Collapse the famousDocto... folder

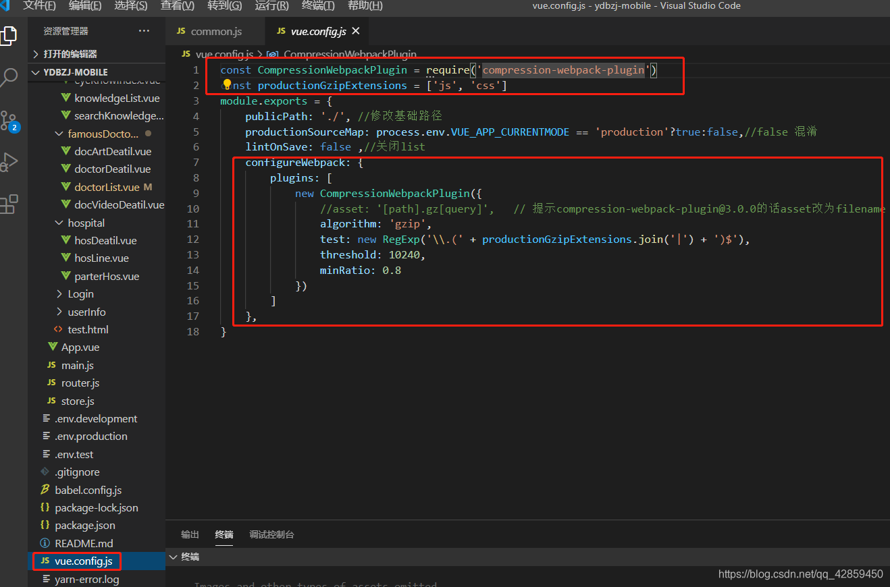coord(97,134)
